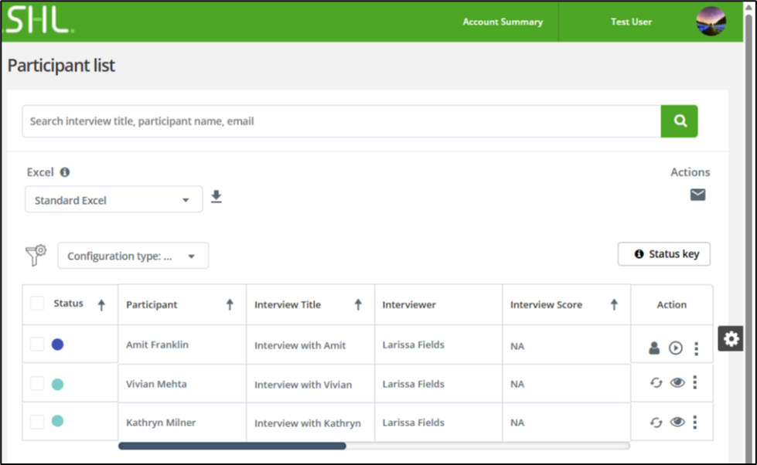Viewport: 757px width, 465px height.
Task: Check the select-all header checkbox
Action: (x=37, y=304)
